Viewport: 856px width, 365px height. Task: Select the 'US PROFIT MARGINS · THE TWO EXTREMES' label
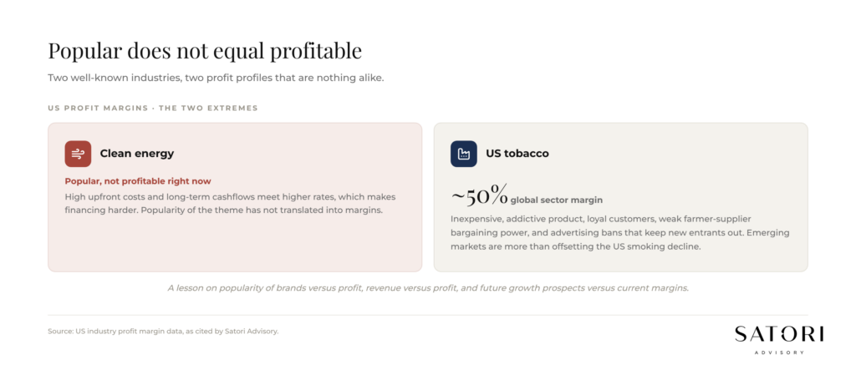[153, 108]
